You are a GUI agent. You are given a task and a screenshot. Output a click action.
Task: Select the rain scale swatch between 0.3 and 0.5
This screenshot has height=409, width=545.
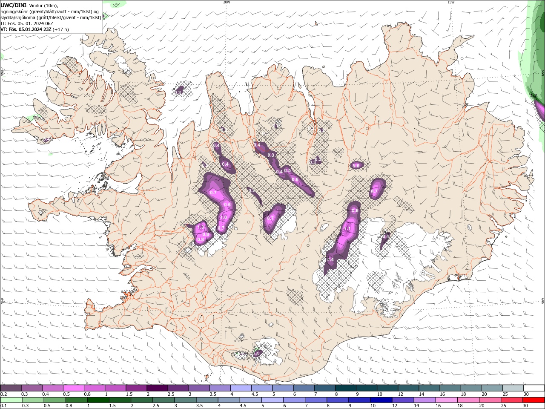pos(33,400)
